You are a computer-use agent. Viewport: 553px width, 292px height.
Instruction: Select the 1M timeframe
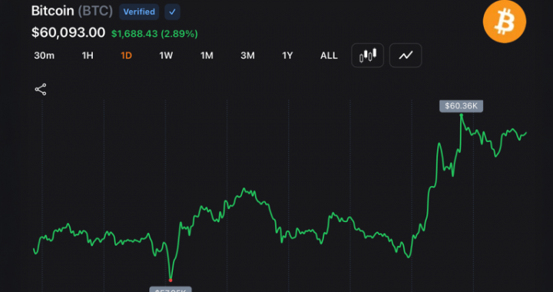tap(207, 55)
